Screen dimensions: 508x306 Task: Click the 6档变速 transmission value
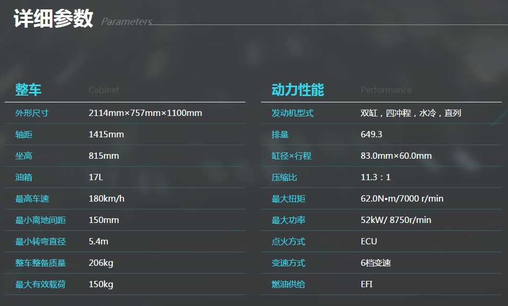375,263
